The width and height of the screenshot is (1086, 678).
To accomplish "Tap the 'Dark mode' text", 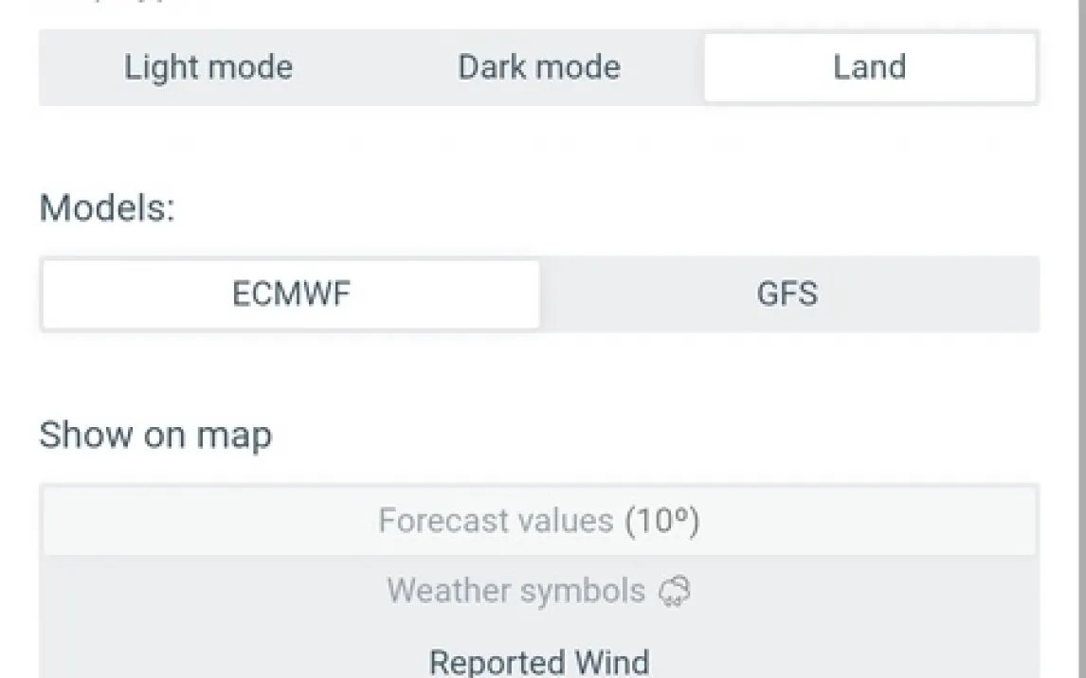I will (539, 67).
